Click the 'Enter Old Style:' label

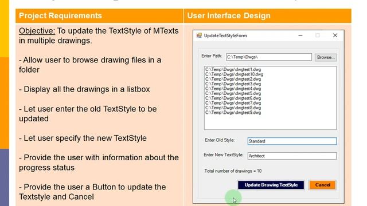click(220, 140)
